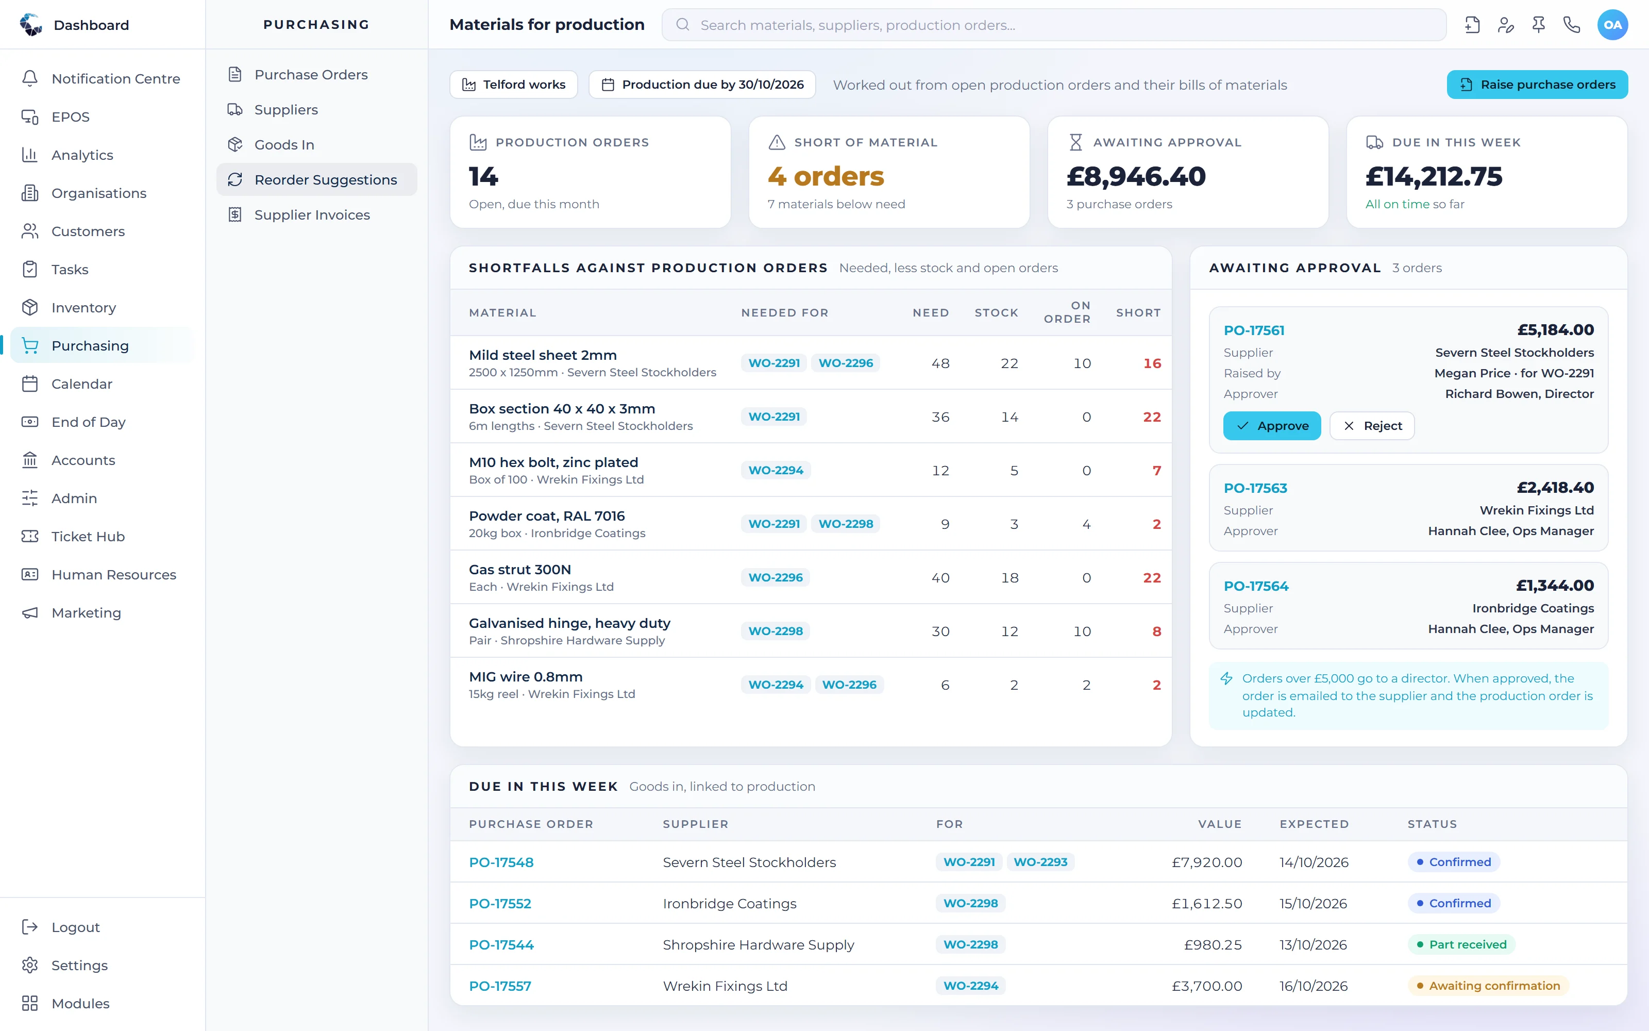This screenshot has height=1031, width=1649.
Task: Open the EPOS sidebar icon
Action: tap(30, 117)
